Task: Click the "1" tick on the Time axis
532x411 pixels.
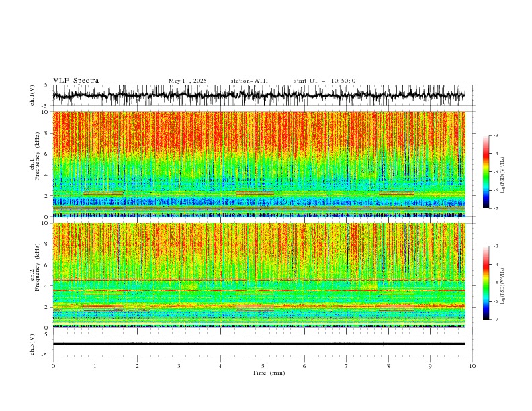Action: (x=95, y=366)
